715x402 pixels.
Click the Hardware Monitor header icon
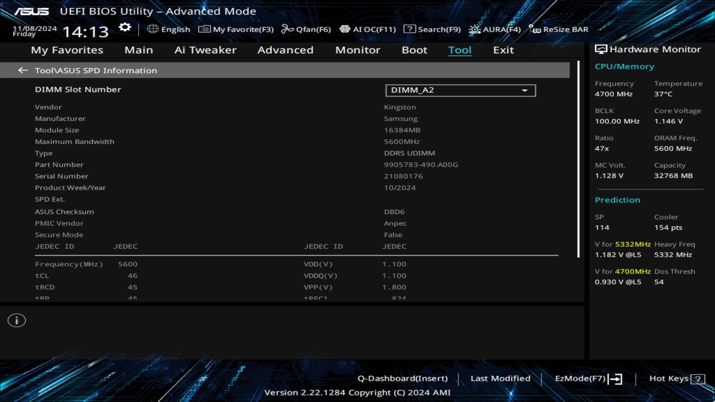pos(601,49)
